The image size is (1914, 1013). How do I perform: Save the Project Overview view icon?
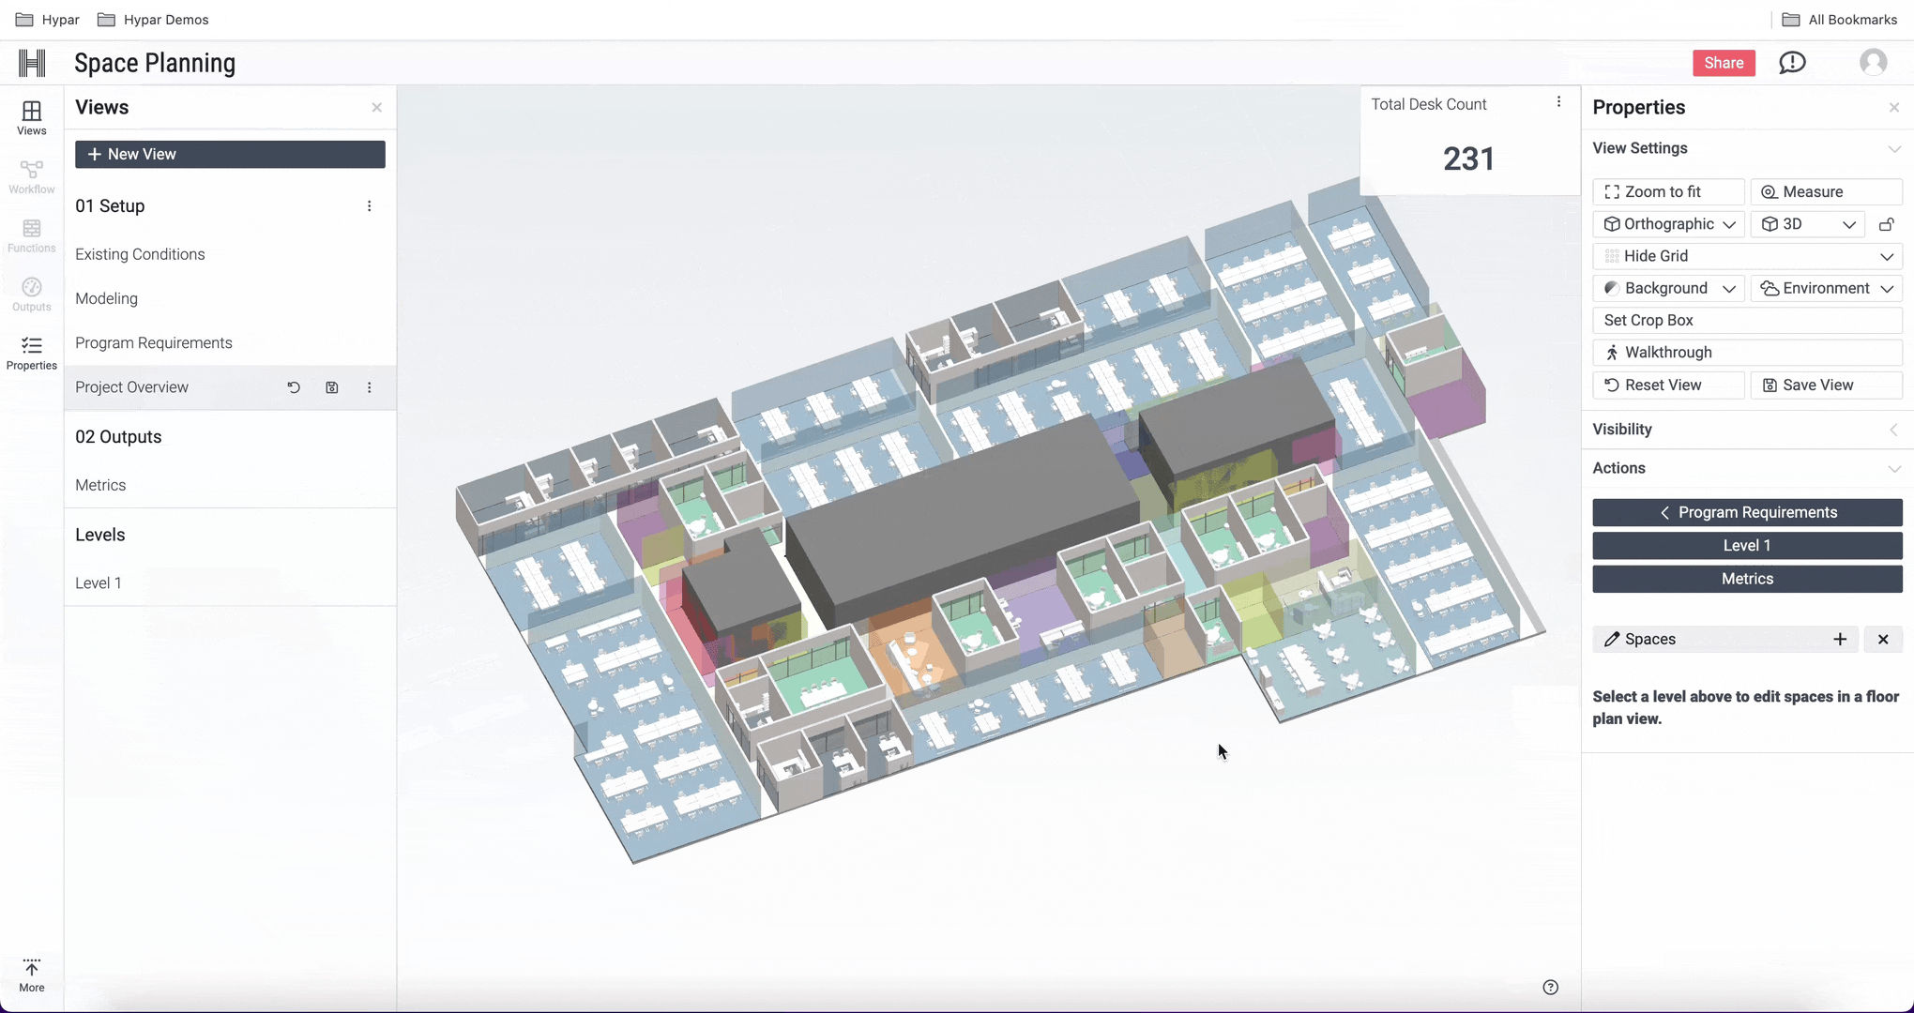332,387
